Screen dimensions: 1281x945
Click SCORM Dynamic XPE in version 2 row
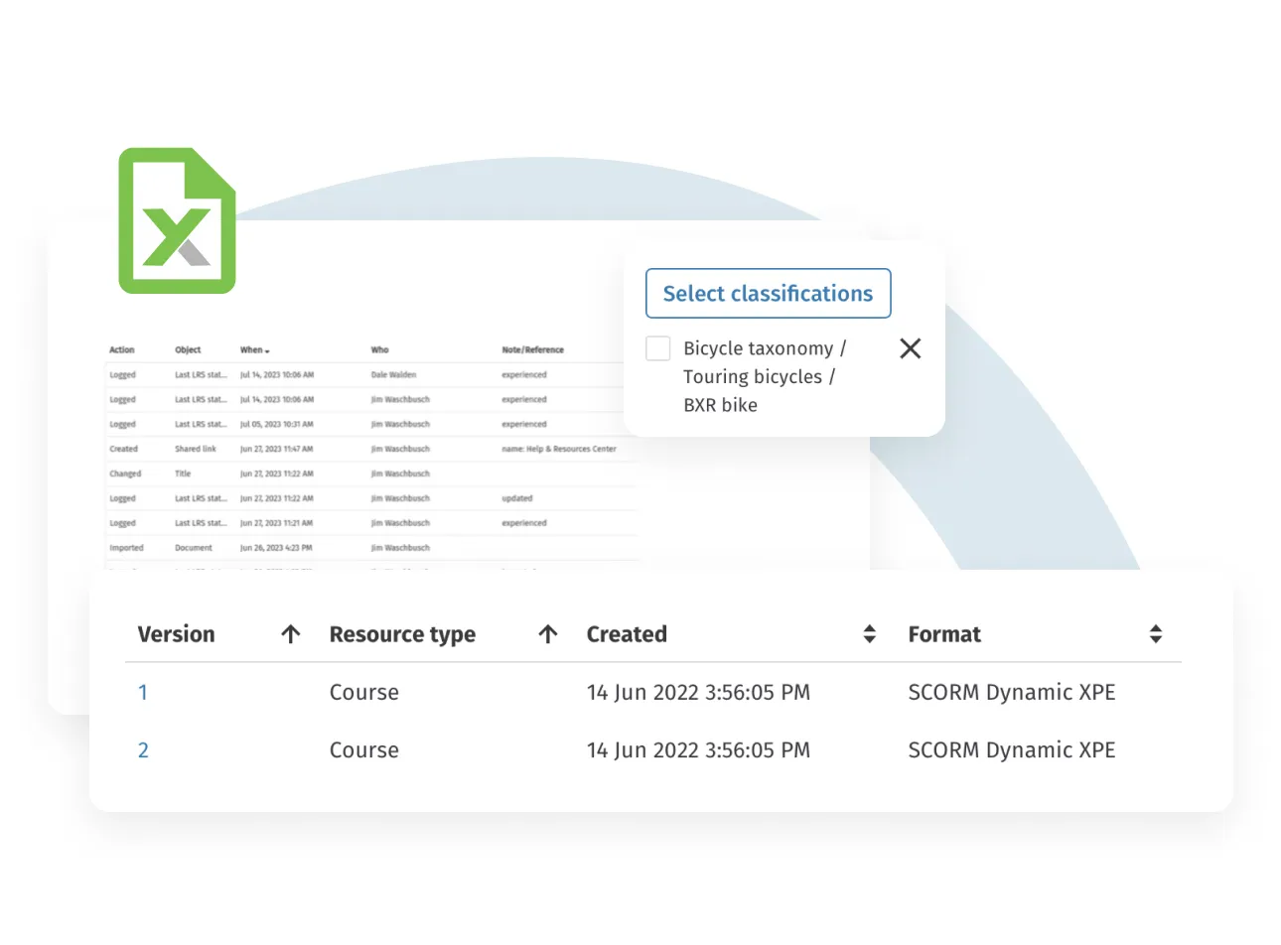click(1012, 750)
